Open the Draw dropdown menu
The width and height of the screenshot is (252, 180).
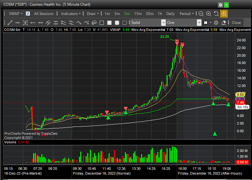(x=93, y=14)
